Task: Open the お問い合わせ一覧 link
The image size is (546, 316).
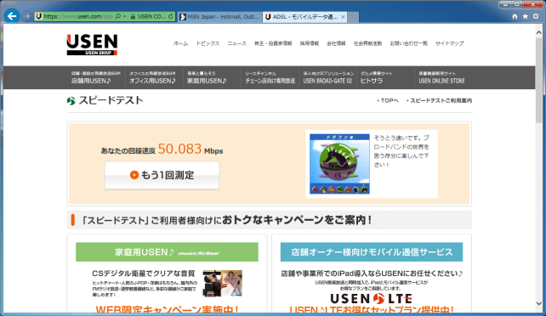Action: [408, 43]
